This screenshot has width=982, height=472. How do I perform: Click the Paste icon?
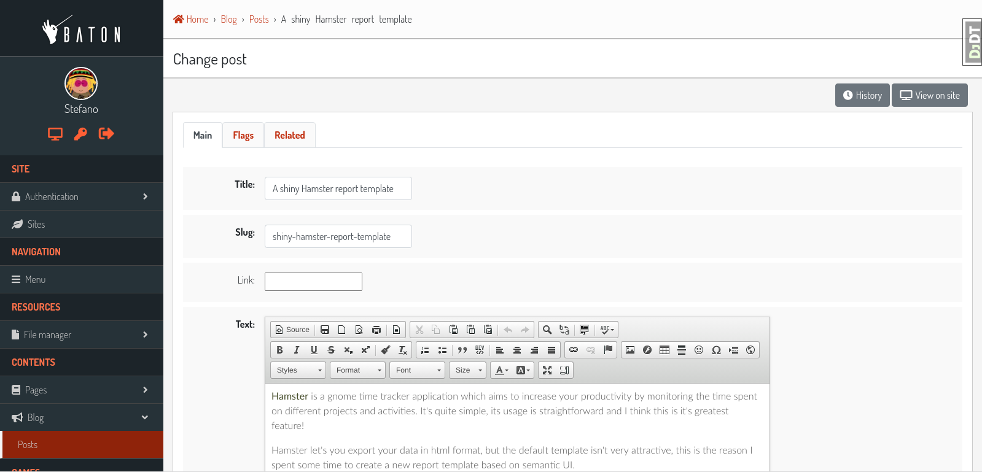(453, 330)
